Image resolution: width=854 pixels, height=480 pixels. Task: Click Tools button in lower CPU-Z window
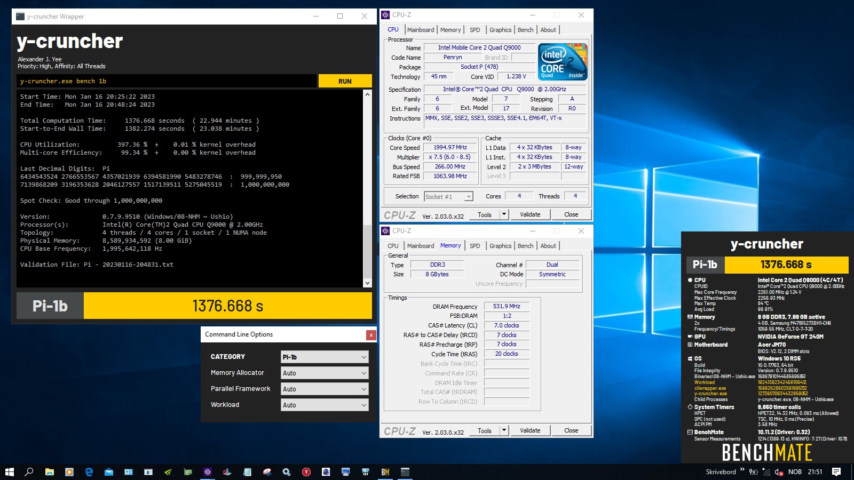tap(485, 430)
